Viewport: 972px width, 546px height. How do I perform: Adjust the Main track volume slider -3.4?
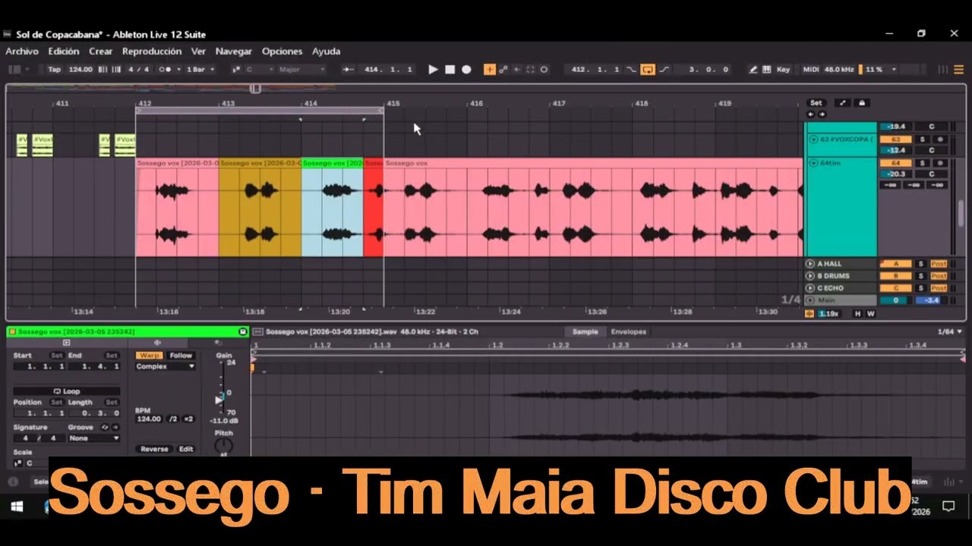(x=930, y=300)
